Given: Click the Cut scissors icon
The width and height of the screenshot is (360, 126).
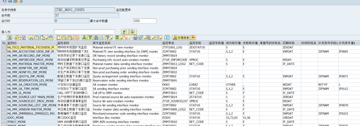Looking at the screenshot, I should click(31, 37).
